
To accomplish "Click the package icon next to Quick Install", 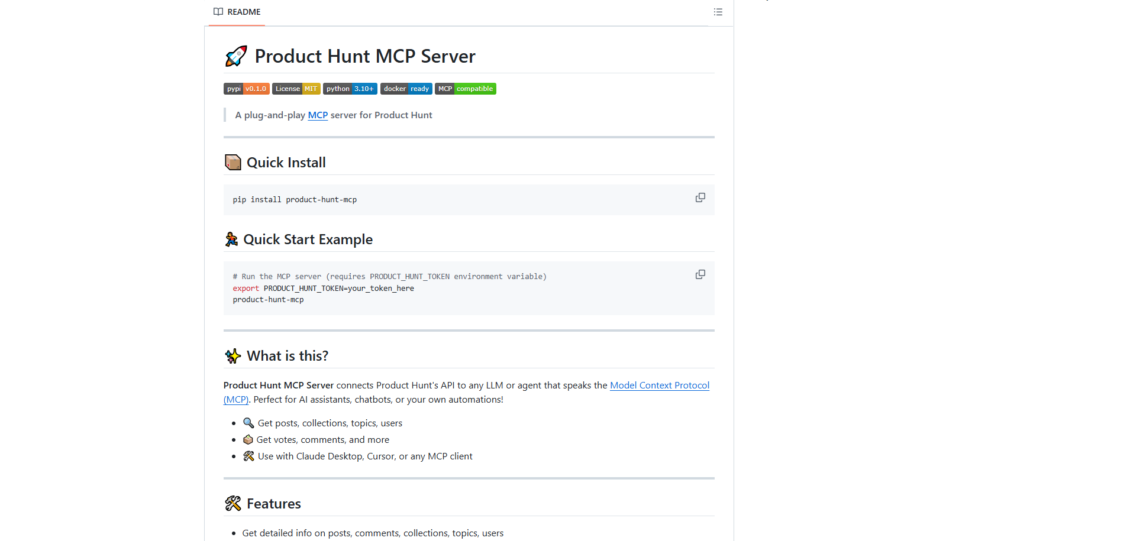I will (x=232, y=161).
